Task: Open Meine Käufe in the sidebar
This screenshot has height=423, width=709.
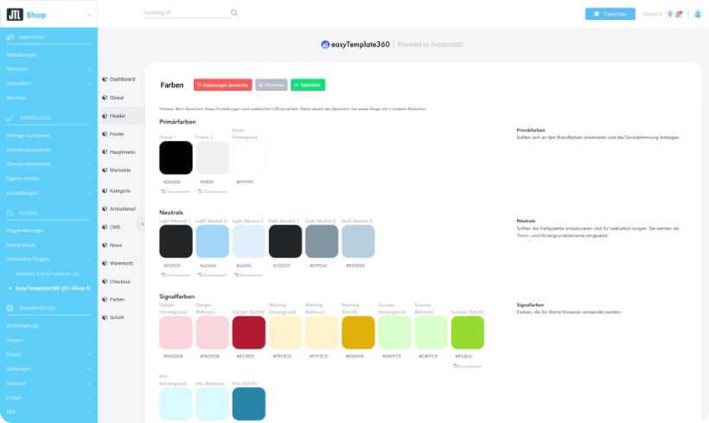Action: click(22, 245)
